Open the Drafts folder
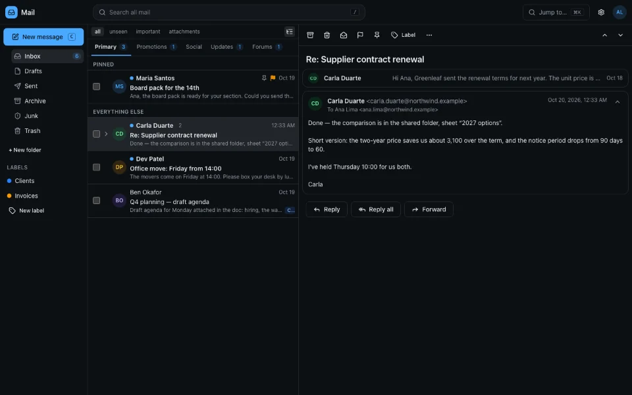Screen dimensions: 632x395 (x=47, y=71)
